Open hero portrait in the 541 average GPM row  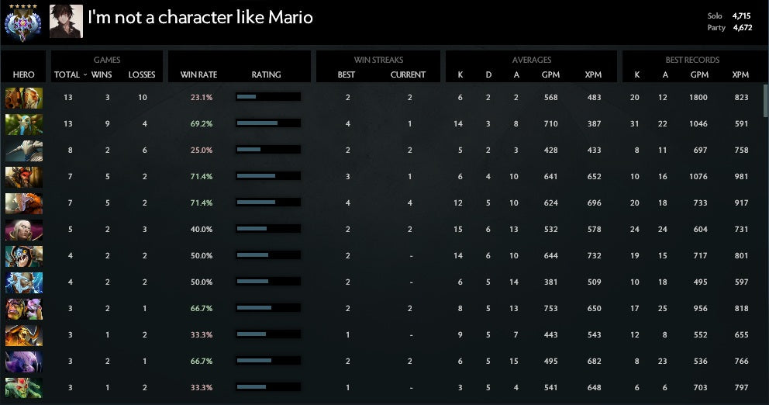tap(24, 388)
